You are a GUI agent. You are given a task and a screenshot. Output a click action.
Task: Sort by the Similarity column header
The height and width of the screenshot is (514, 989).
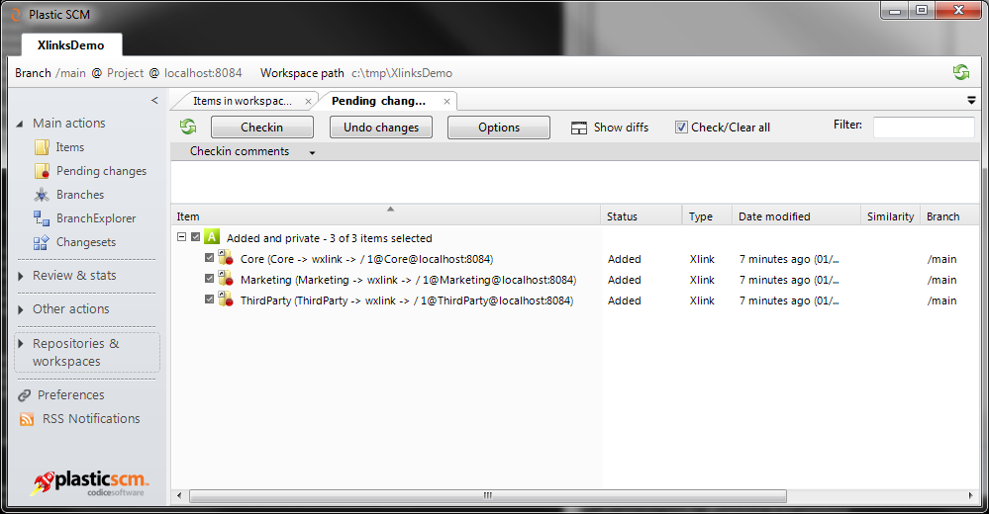pyautogui.click(x=890, y=216)
